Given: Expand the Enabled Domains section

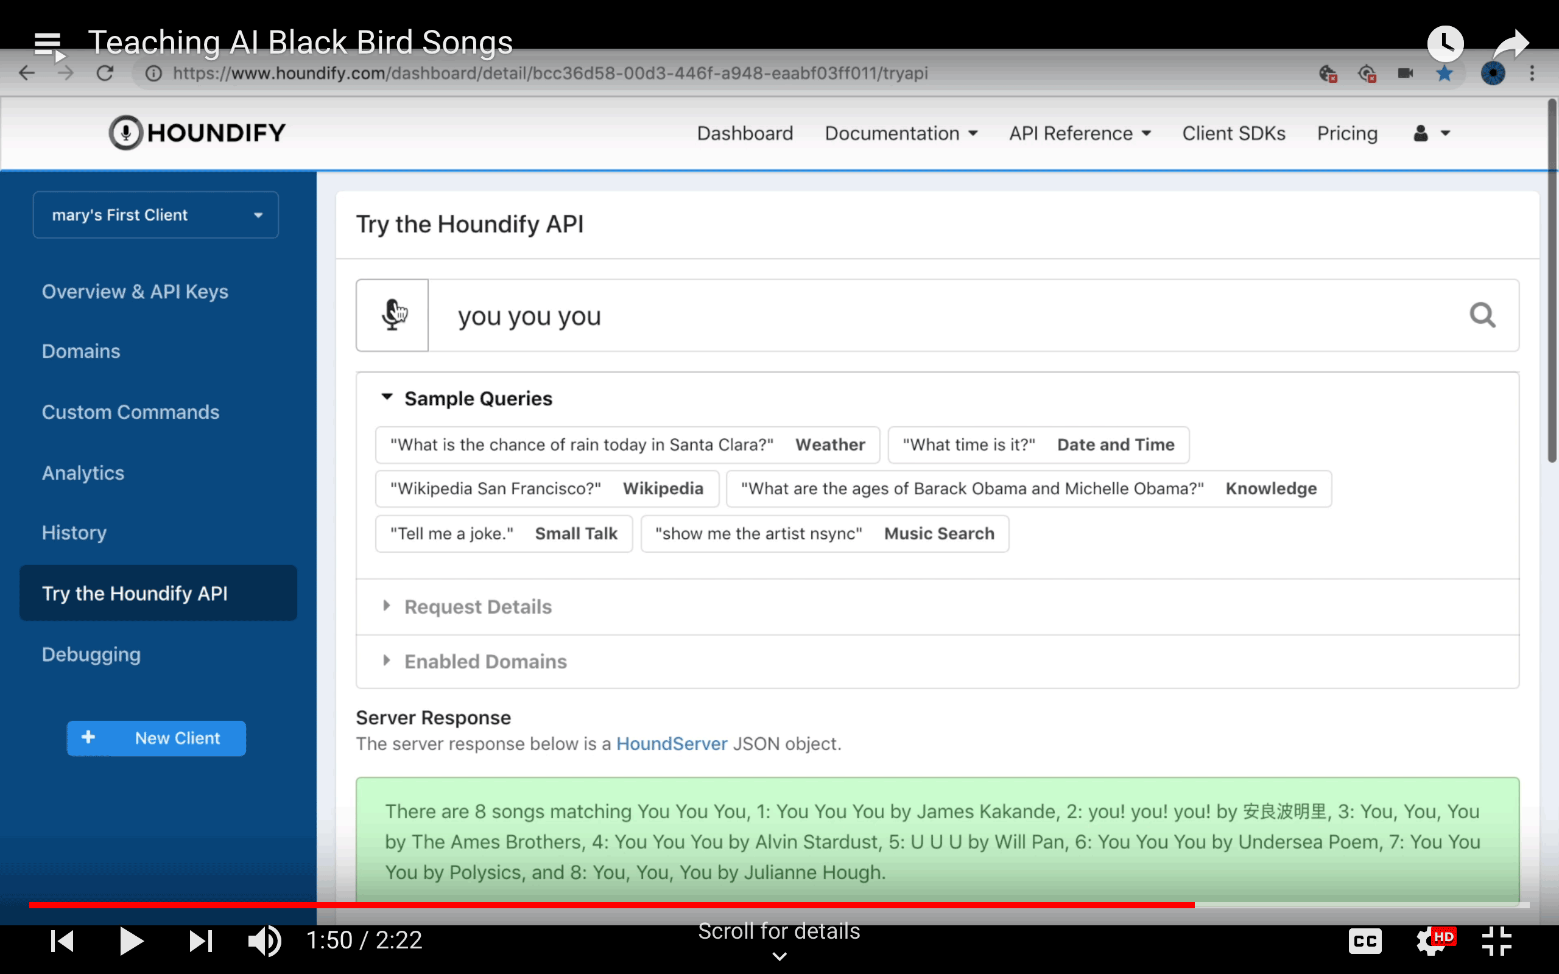Looking at the screenshot, I should click(x=475, y=661).
